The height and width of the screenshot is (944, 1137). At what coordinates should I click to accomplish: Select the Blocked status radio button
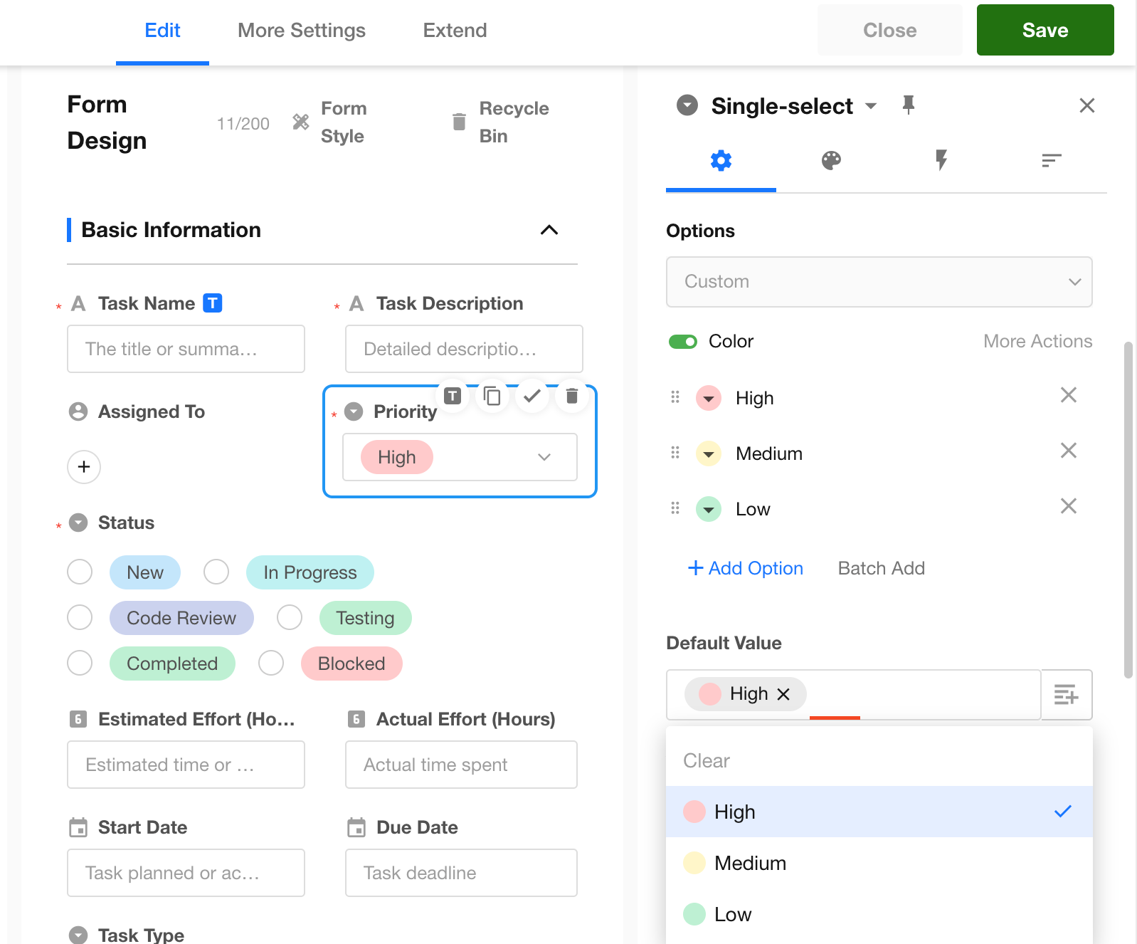pos(271,663)
